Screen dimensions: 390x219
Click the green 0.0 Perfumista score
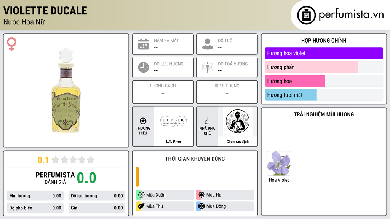pyautogui.click(x=86, y=178)
